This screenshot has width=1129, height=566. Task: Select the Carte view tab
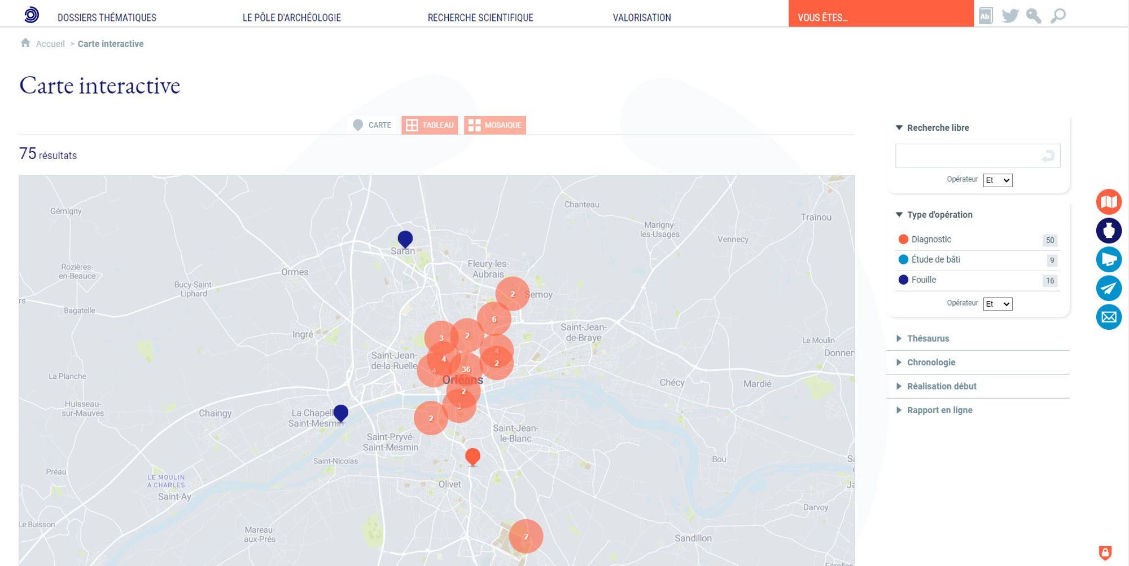click(x=372, y=125)
